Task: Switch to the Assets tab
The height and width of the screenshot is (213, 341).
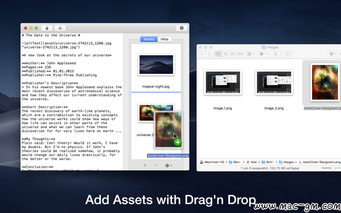Action: click(149, 39)
